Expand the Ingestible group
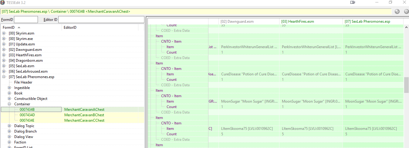Viewport: 409px width, 148px height. 9,88
